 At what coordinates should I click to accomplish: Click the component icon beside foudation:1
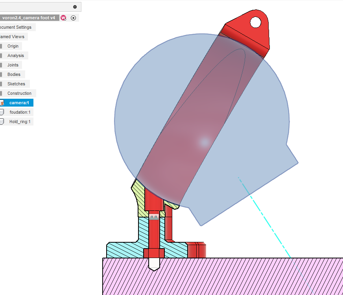(x=2, y=112)
